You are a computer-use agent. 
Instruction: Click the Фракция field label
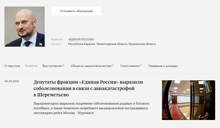tap(57, 39)
